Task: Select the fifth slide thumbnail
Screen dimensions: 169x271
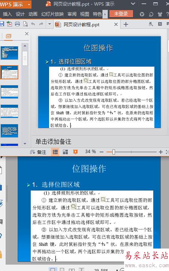Action: [x=9, y=131]
